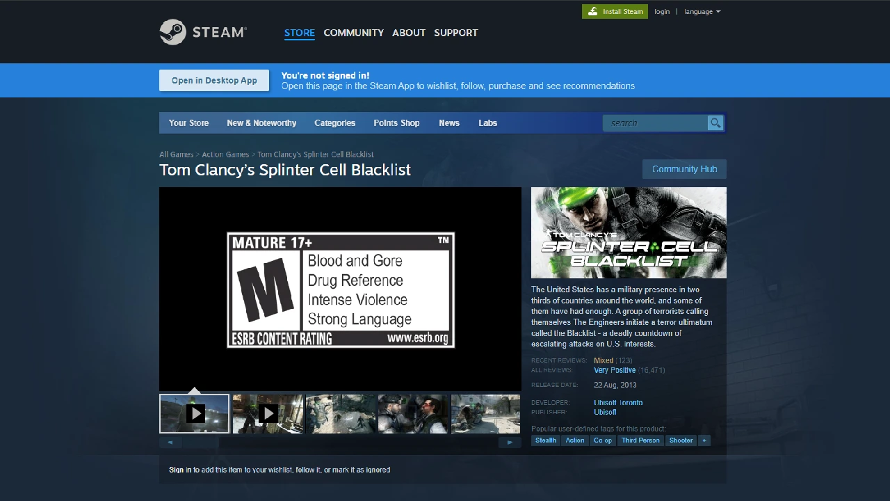Advance the thumbnail strip with the right arrow

(510, 442)
